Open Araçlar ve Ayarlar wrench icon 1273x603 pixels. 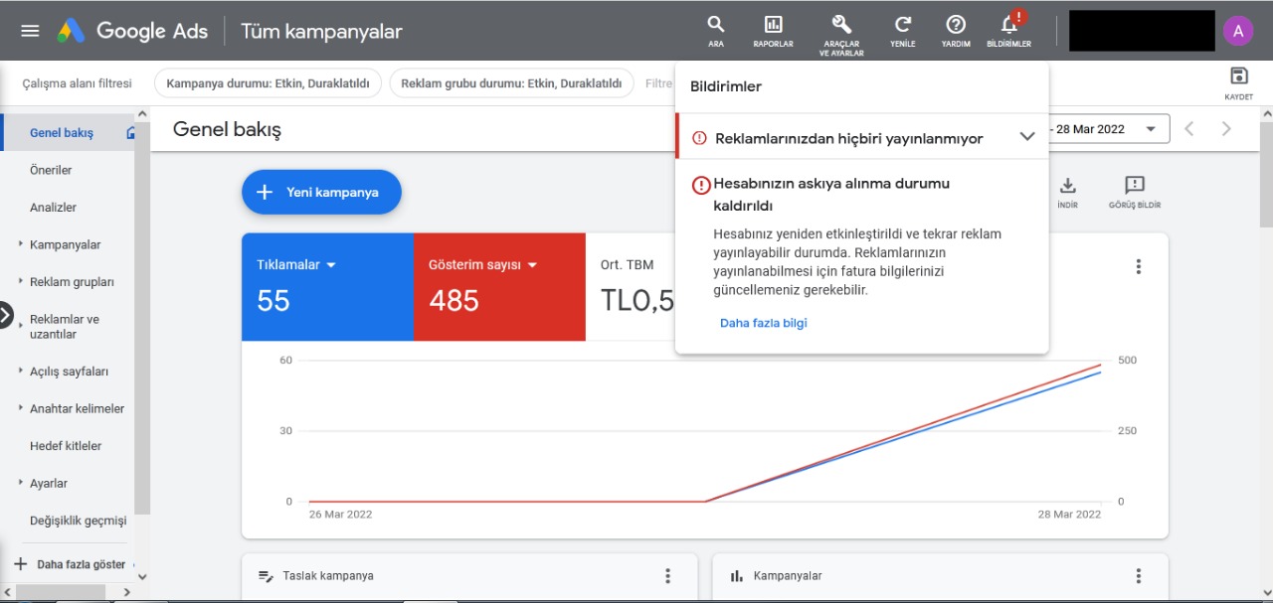pyautogui.click(x=840, y=35)
